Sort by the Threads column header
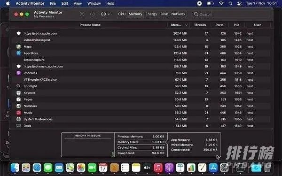 200,25
